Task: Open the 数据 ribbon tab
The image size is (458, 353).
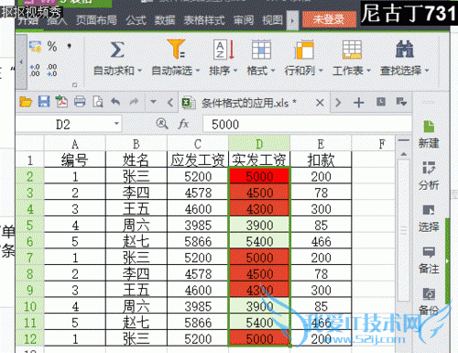Action: (x=165, y=20)
